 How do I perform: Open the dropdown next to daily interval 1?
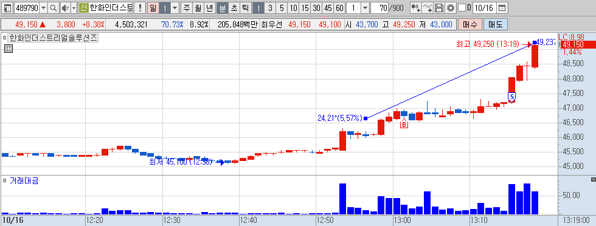(175, 8)
